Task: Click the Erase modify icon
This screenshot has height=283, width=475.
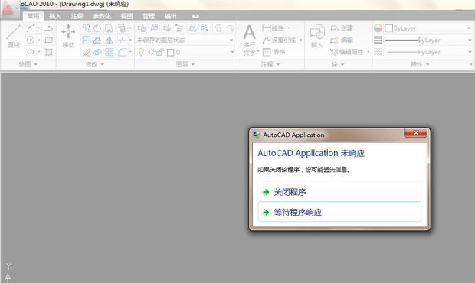Action: coord(87,52)
